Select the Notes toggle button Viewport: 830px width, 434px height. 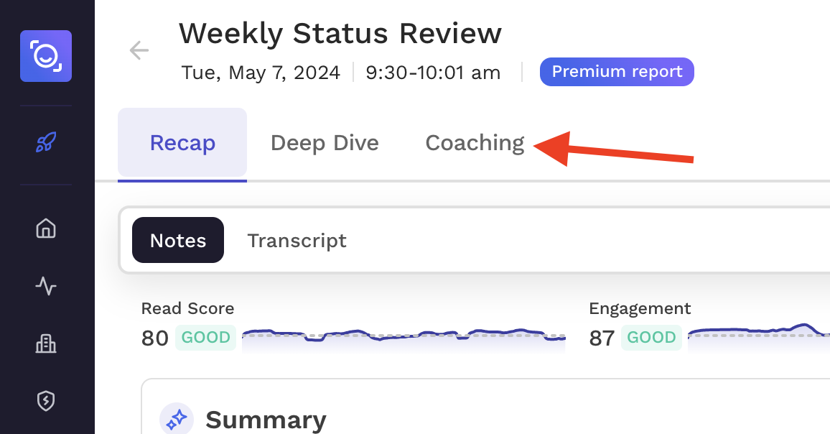pos(178,240)
